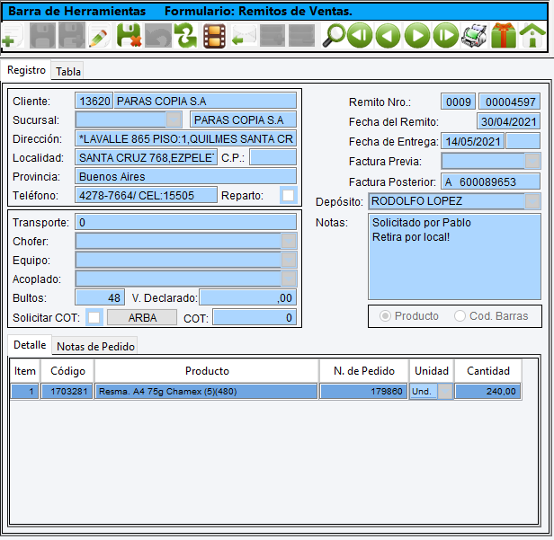The height and width of the screenshot is (540, 554).
Task: Click the Remito number field 00004597
Action: [x=509, y=102]
